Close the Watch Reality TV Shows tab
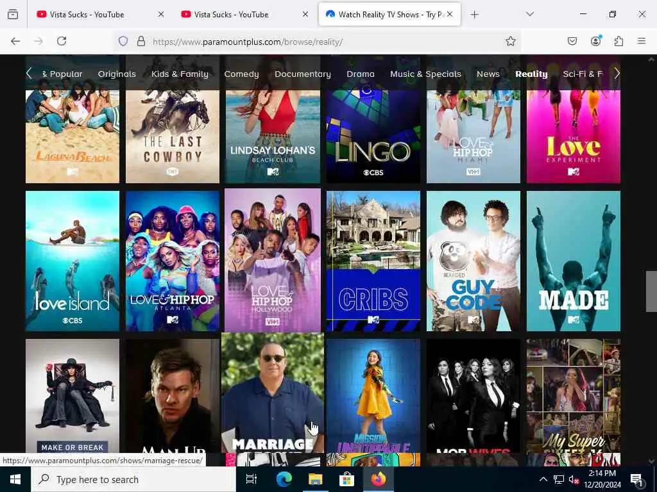Viewport: 657px width, 492px height. 450,14
